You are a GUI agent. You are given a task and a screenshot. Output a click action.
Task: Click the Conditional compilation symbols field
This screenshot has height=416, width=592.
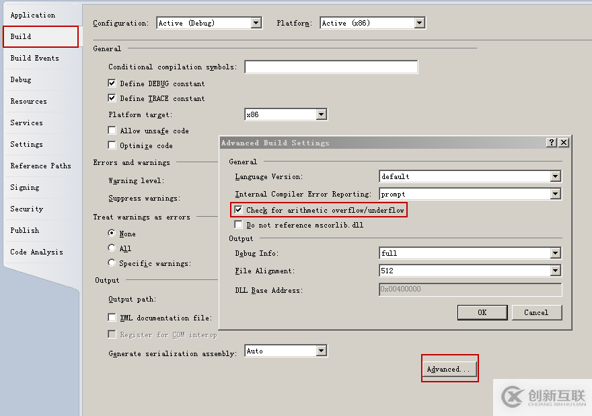(331, 67)
